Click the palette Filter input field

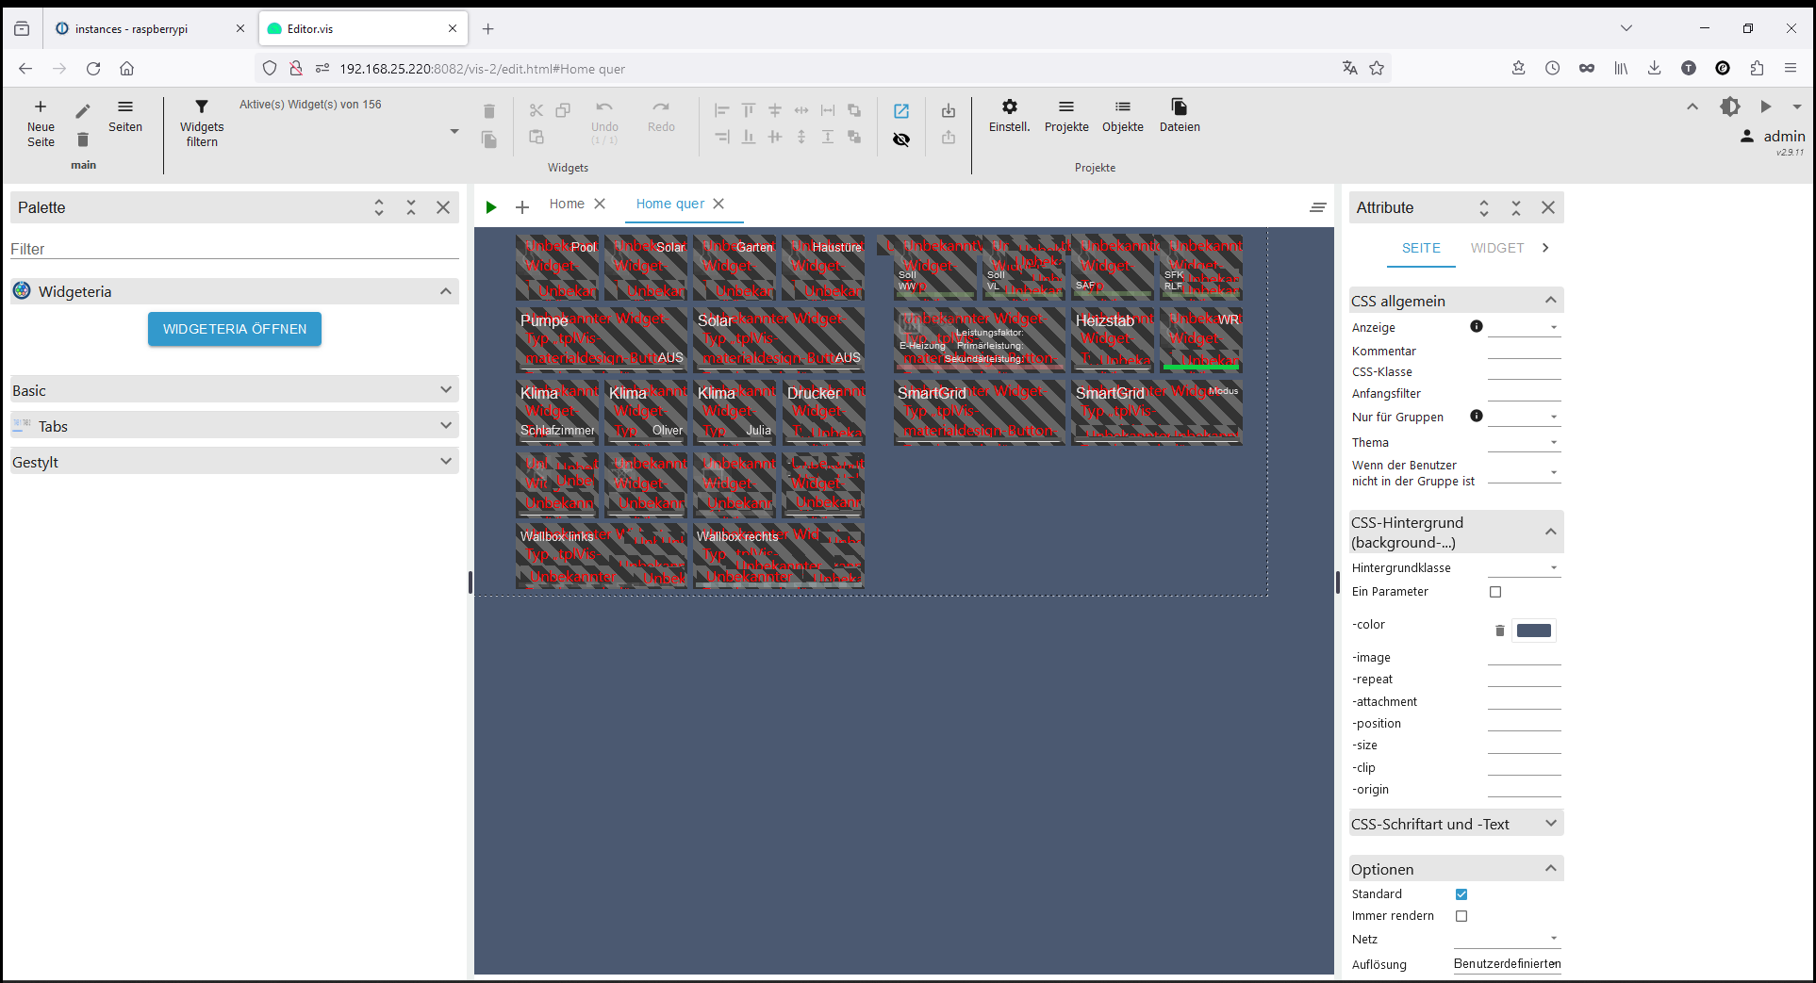[x=235, y=249]
